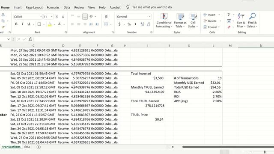
Task: Click in the formula bar
Action: (154, 39)
